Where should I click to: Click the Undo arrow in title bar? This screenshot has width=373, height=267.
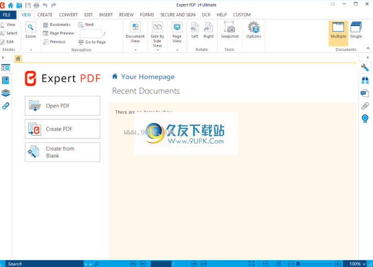pos(45,5)
